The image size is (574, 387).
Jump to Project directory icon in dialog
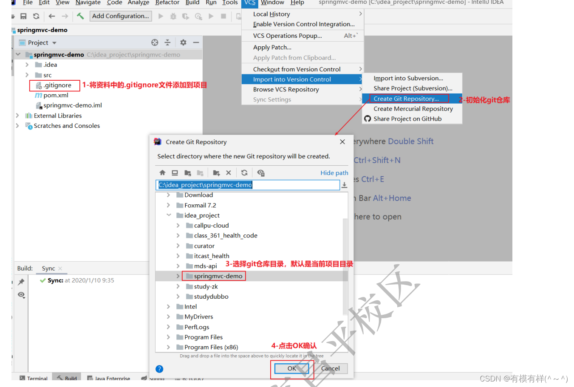pyautogui.click(x=187, y=173)
